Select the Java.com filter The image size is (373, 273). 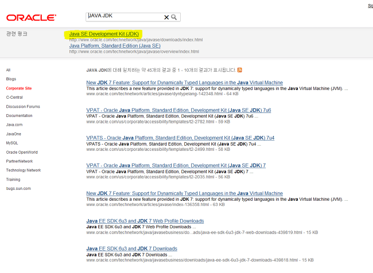[x=14, y=124]
